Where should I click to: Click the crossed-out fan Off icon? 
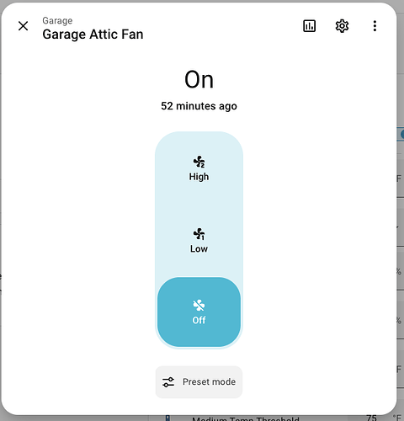pyautogui.click(x=199, y=305)
